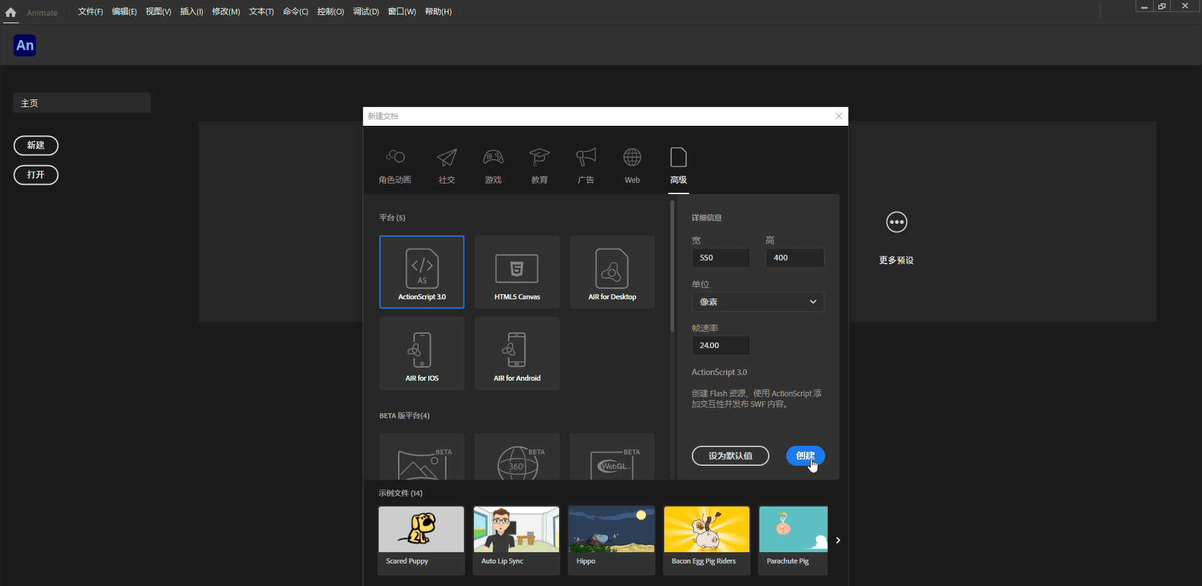
Task: Open the 控制(O) menu
Action: coord(331,12)
